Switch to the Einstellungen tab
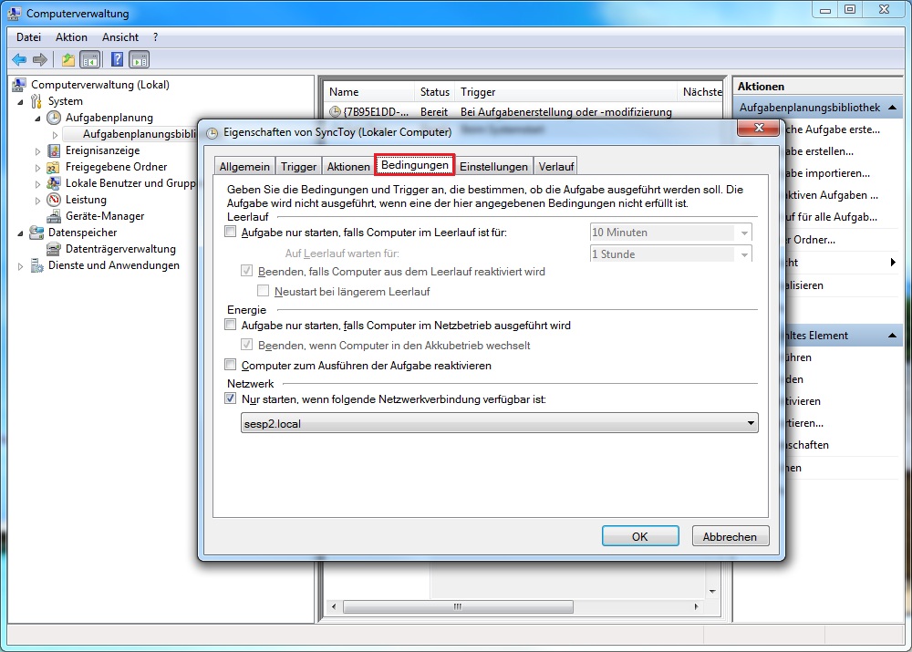The width and height of the screenshot is (912, 652). pyautogui.click(x=493, y=166)
